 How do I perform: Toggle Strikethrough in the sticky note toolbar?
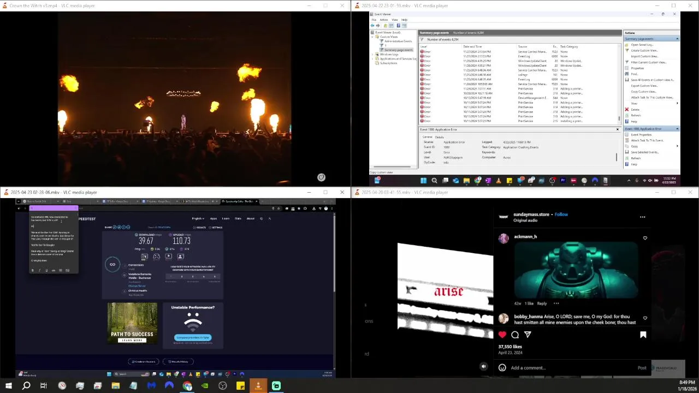point(53,271)
